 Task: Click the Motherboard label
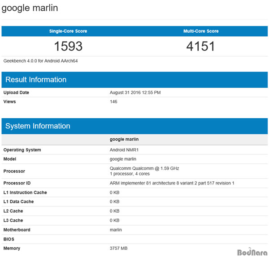pyautogui.click(x=17, y=230)
